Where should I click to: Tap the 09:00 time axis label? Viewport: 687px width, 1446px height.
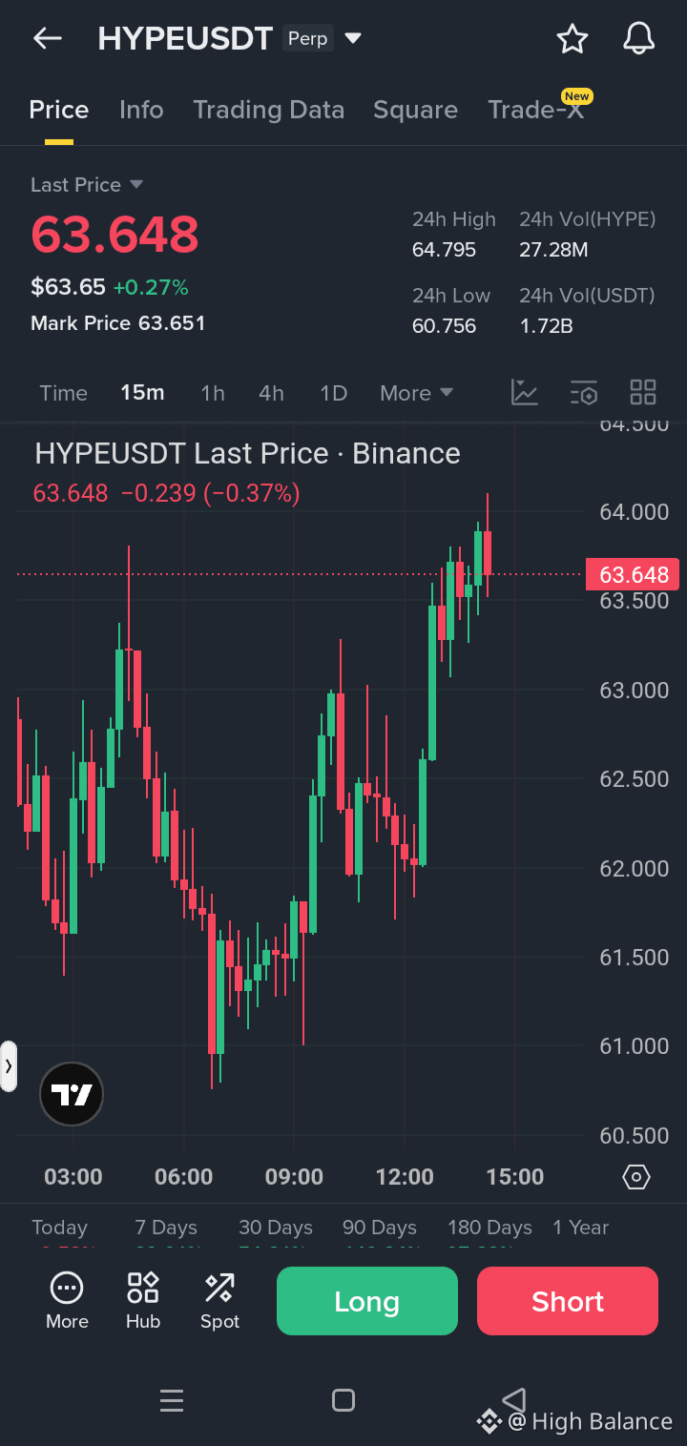[294, 1176]
